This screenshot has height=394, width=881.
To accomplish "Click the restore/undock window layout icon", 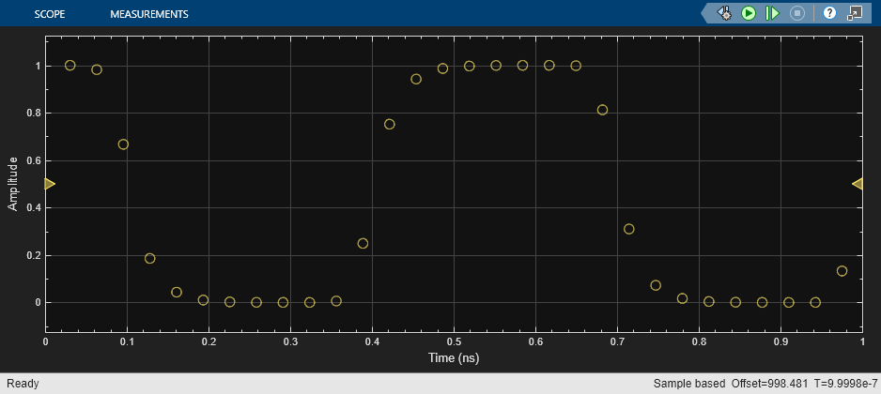I will (855, 13).
